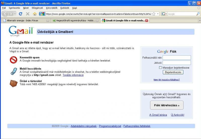This screenshot has width=201, height=139.
Task: Click the Google site identity icon in address bar
Action: point(42,14)
